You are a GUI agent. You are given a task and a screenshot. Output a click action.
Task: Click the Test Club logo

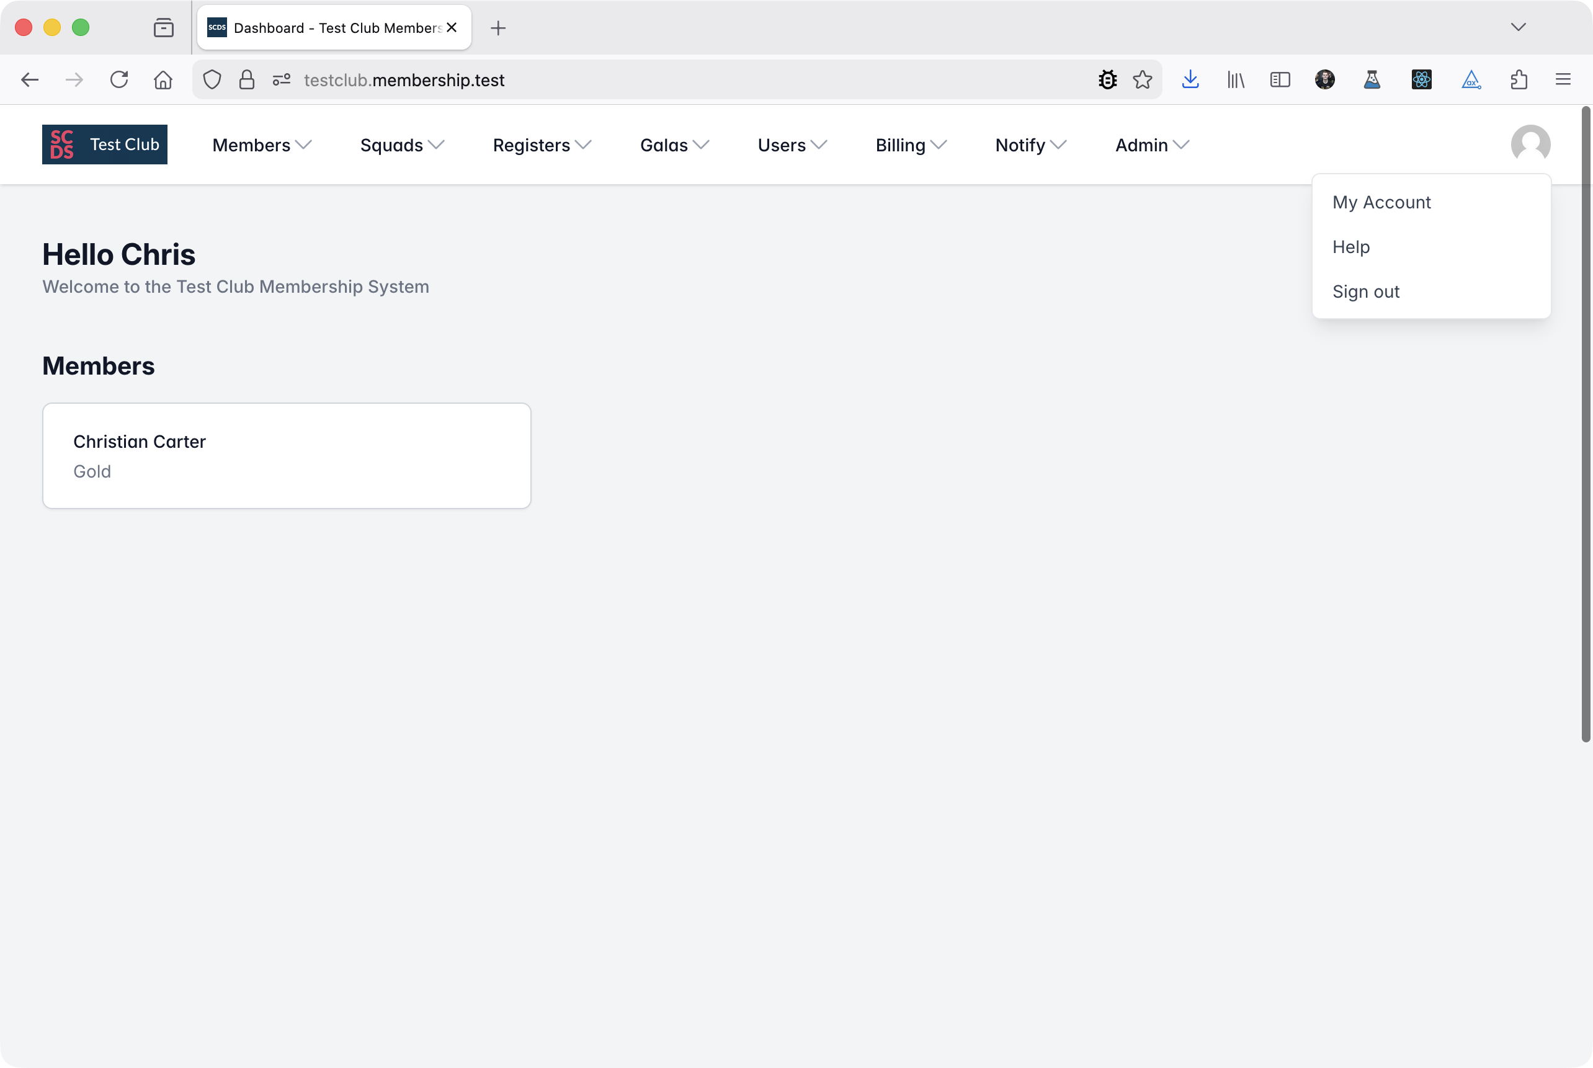[x=104, y=145]
